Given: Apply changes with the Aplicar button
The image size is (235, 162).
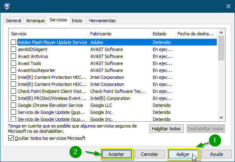Looking at the screenshot, I should pyautogui.click(x=183, y=154).
